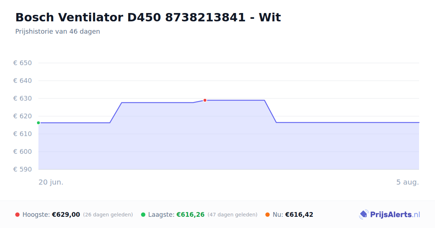Click the € 640 axis label
This screenshot has height=228, width=435.
(22, 81)
